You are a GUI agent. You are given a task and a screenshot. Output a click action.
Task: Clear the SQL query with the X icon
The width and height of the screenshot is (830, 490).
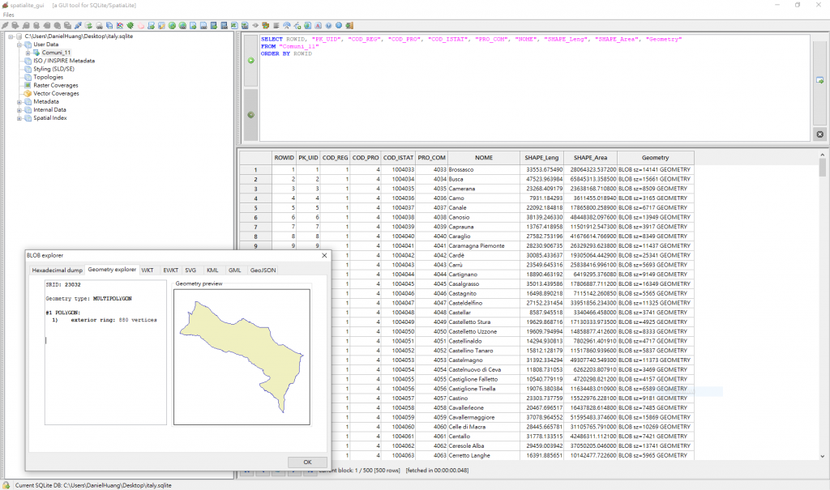820,134
